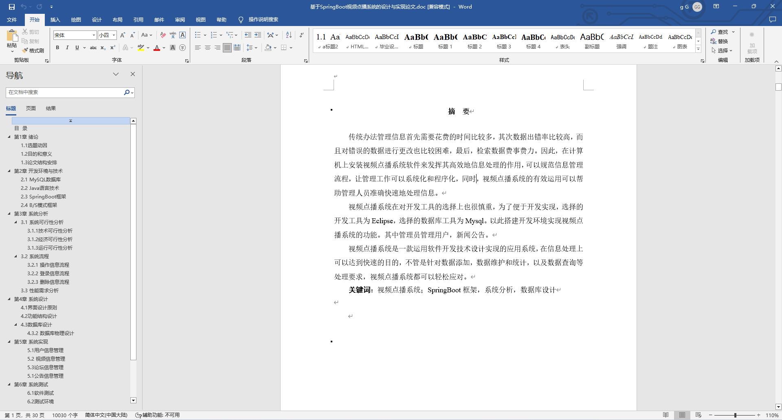Click the navigation search input field
The height and width of the screenshot is (420, 782).
(65, 92)
